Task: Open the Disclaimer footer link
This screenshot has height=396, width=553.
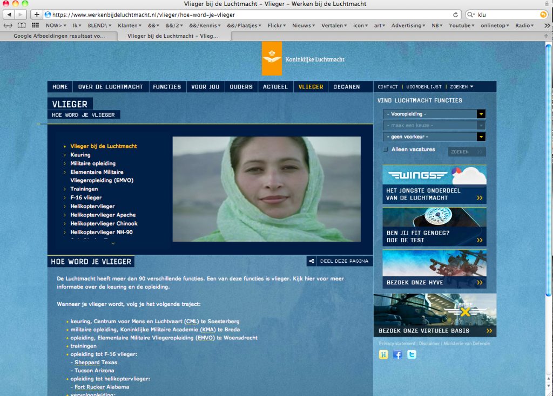Action: pyautogui.click(x=429, y=343)
